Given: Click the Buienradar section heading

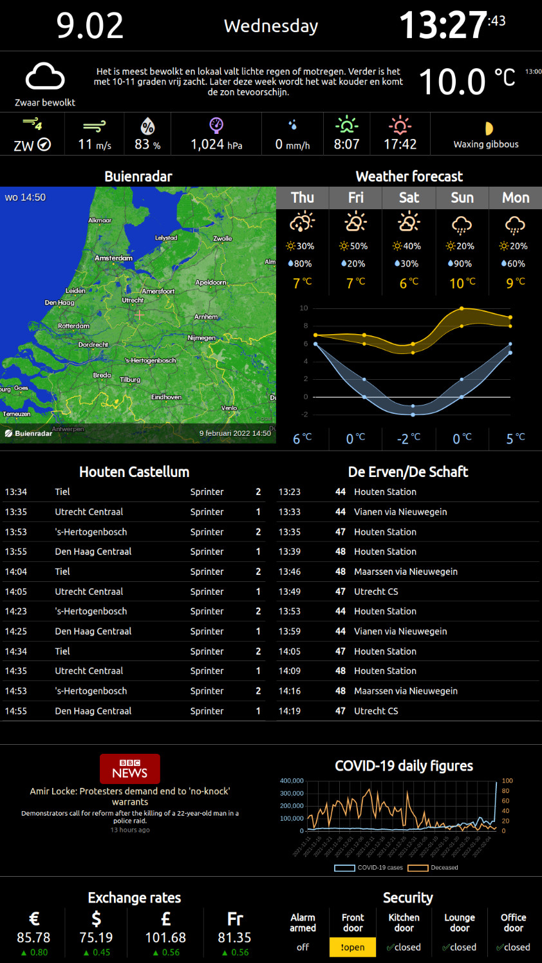Looking at the screenshot, I should pos(138,176).
